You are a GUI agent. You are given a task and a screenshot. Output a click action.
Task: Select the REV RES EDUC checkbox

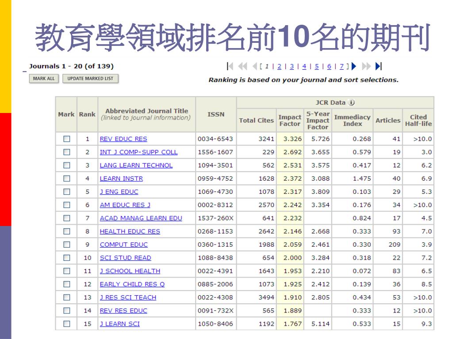(x=67, y=310)
